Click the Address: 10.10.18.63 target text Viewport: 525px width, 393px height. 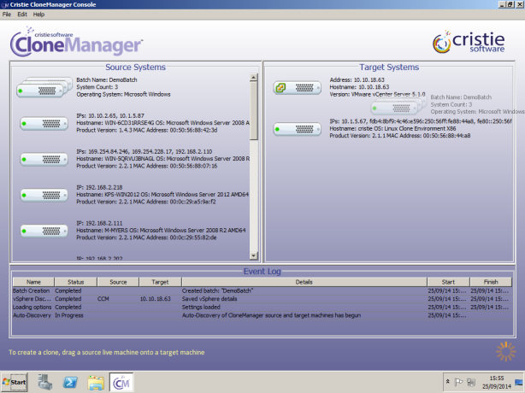(x=357, y=79)
